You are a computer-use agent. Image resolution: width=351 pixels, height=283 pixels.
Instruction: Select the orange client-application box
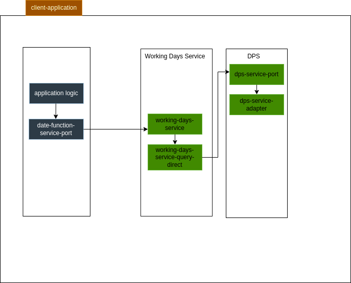tap(54, 8)
